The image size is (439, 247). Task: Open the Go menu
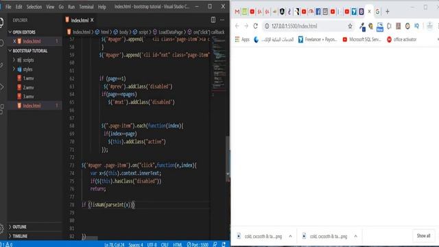coord(61,7)
